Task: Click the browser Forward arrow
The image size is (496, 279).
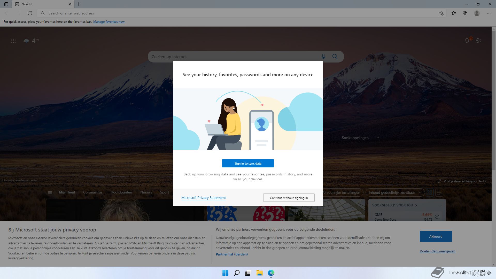Action: pyautogui.click(x=19, y=13)
